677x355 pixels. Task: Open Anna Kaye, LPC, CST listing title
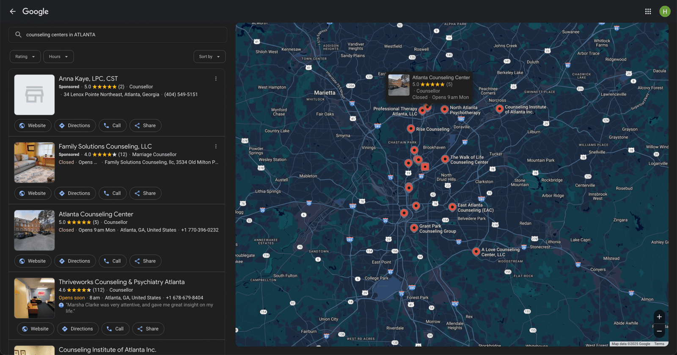click(x=88, y=79)
